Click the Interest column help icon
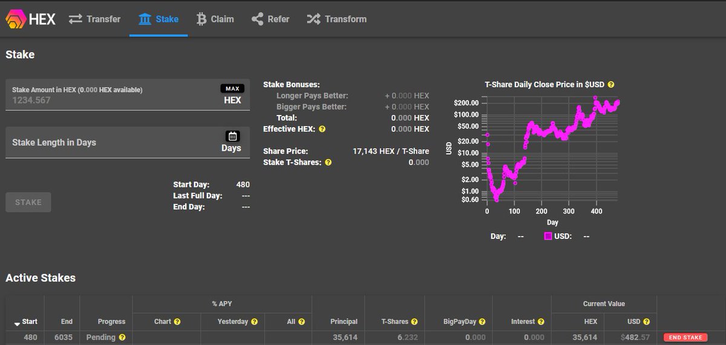The image size is (726, 345). point(541,322)
